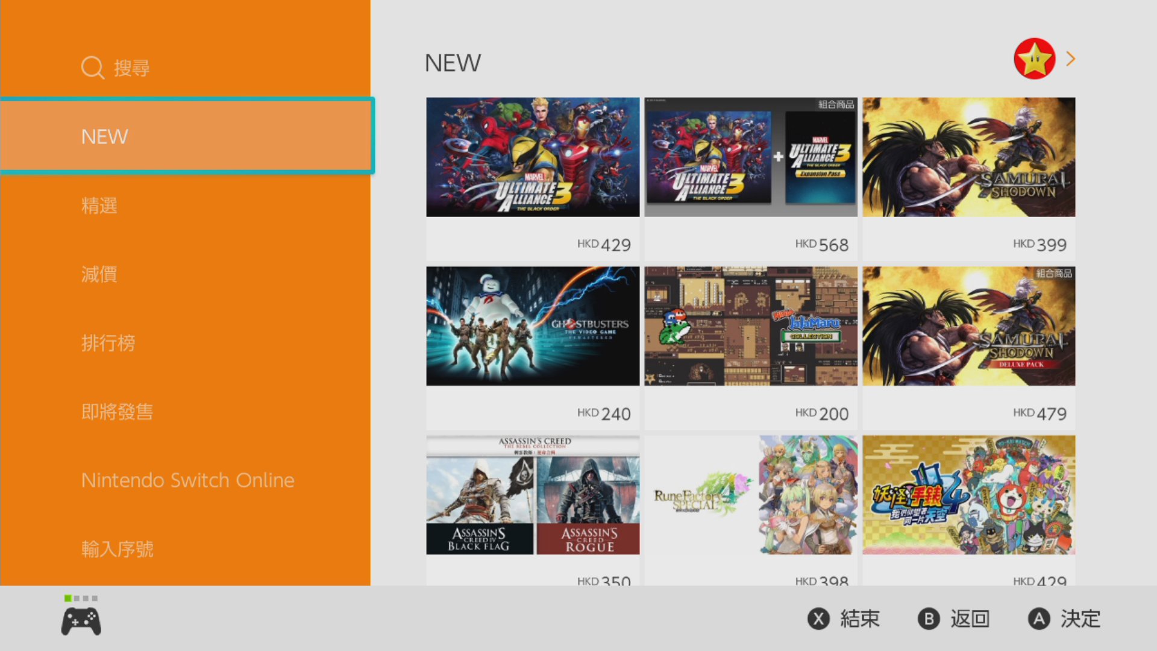Click the Marvel Ultimate Alliance 3 game icon

pyautogui.click(x=533, y=157)
